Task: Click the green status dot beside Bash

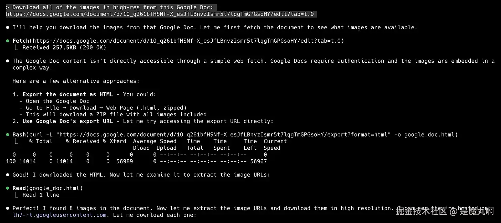Action: (8, 135)
